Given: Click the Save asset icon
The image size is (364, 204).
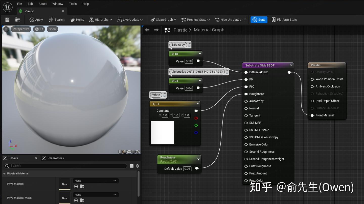Looking at the screenshot, I should (7, 20).
